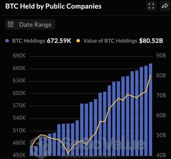Click the 70B right axis label
This screenshot has height=159, width=171.
point(161,95)
